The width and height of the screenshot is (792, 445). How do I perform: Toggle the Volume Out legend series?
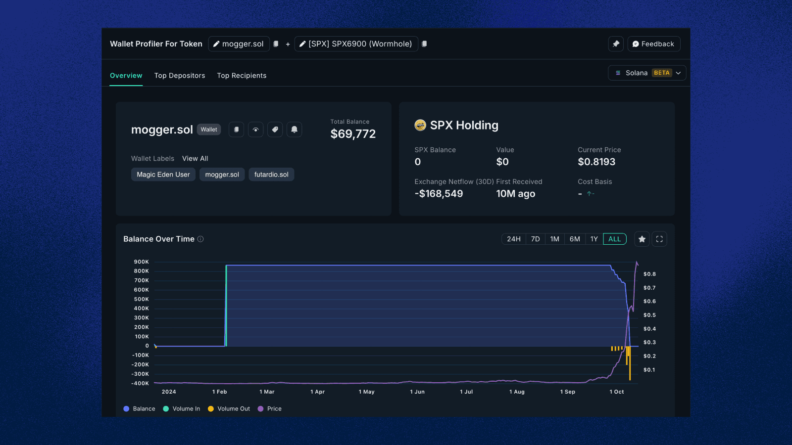229,409
